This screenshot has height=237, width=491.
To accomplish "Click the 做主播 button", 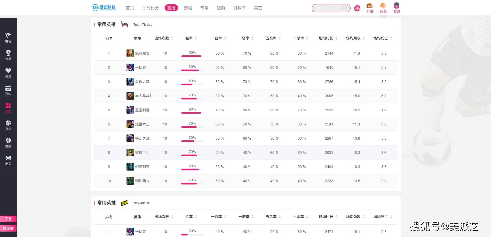I will click(8, 228).
